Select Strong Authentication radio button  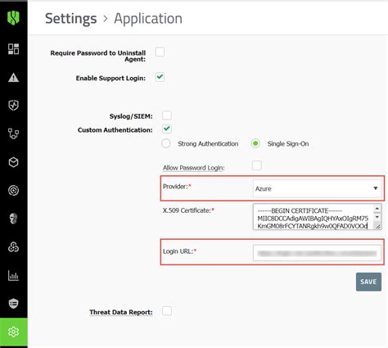[166, 143]
